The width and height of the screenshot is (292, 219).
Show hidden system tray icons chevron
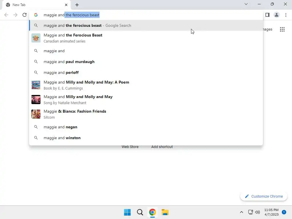242,212
